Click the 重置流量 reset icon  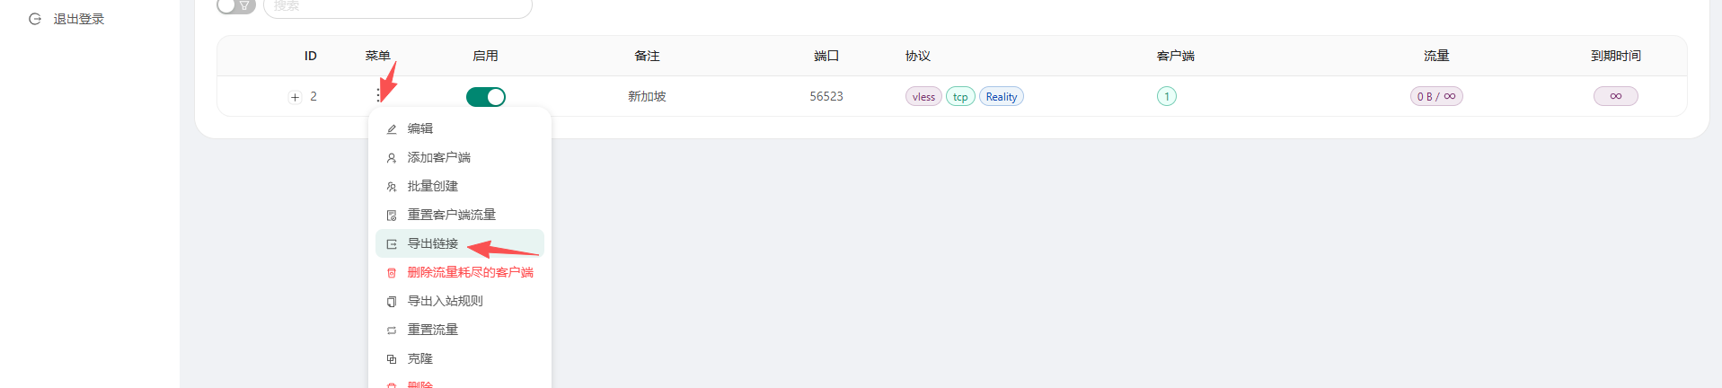(392, 331)
